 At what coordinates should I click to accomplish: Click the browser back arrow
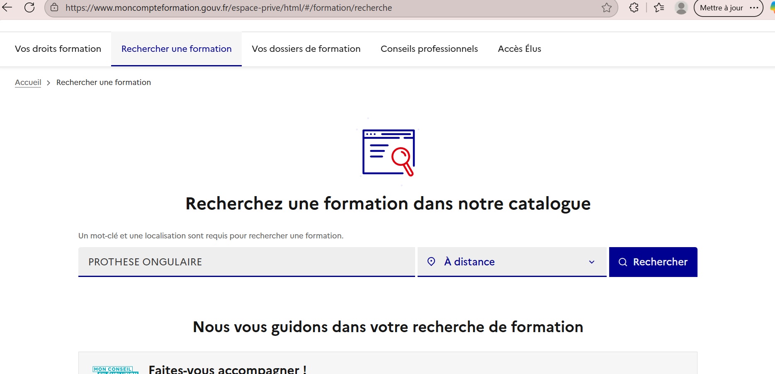coord(7,7)
